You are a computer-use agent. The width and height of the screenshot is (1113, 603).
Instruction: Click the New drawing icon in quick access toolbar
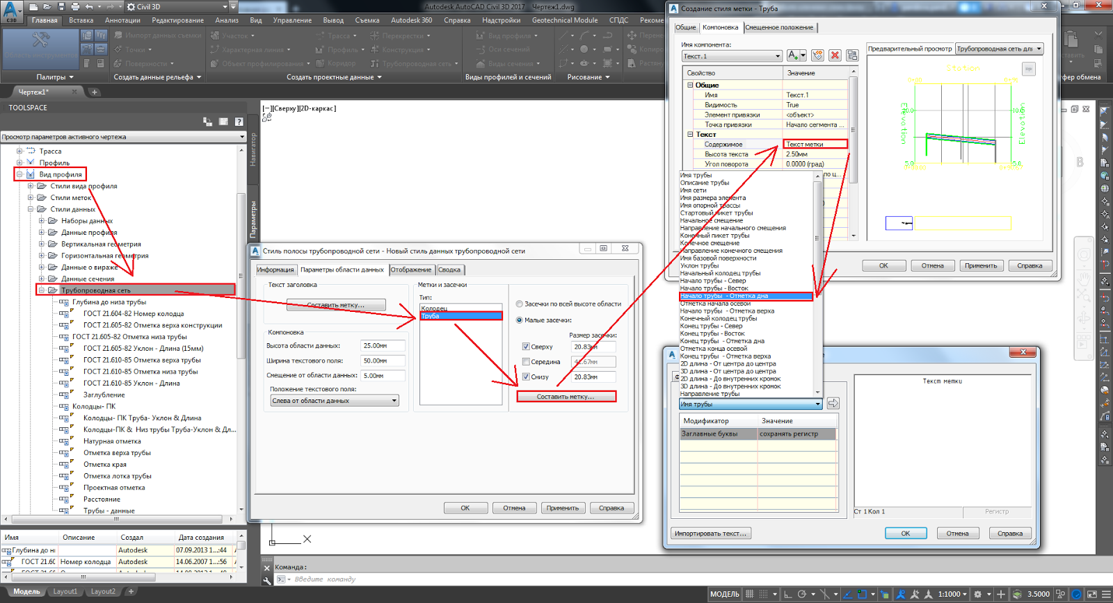coord(34,7)
